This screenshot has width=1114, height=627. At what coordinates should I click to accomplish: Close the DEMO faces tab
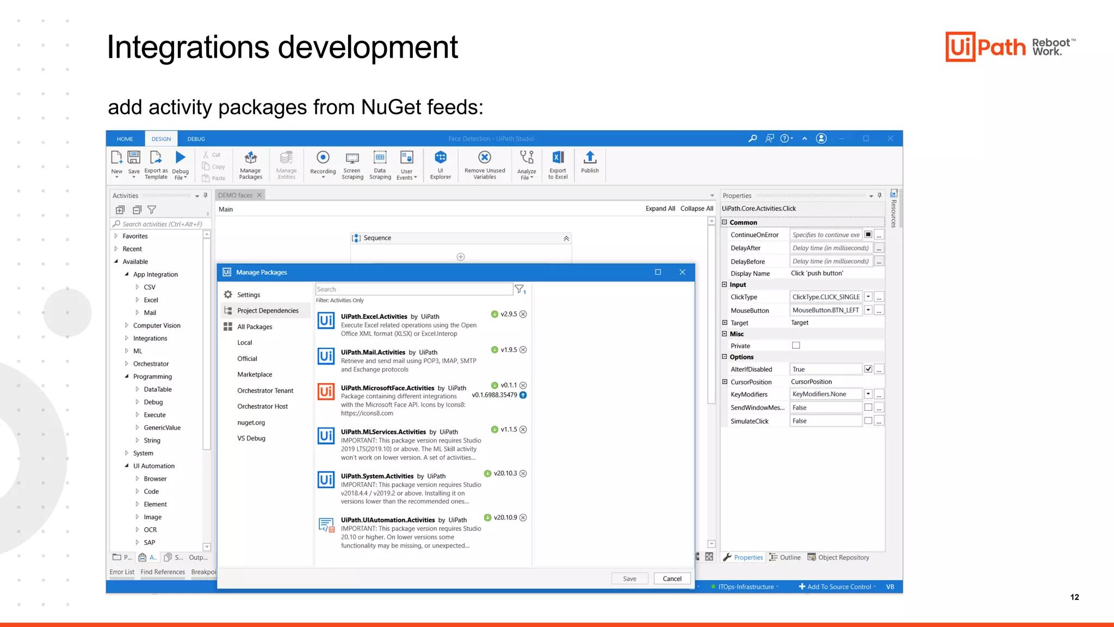tap(259, 195)
